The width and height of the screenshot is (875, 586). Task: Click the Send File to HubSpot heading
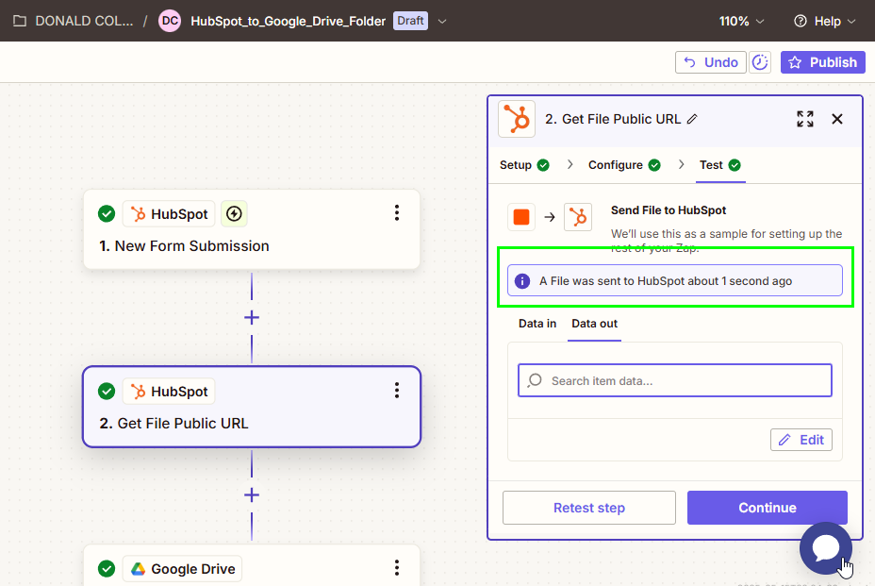669,210
